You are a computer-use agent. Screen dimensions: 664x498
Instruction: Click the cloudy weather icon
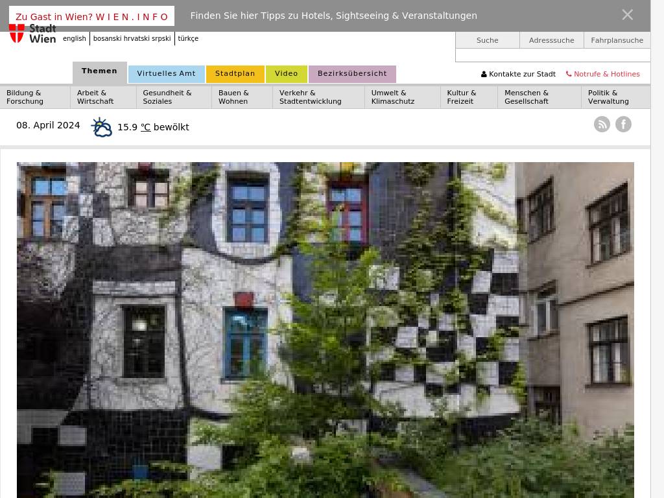point(101,127)
